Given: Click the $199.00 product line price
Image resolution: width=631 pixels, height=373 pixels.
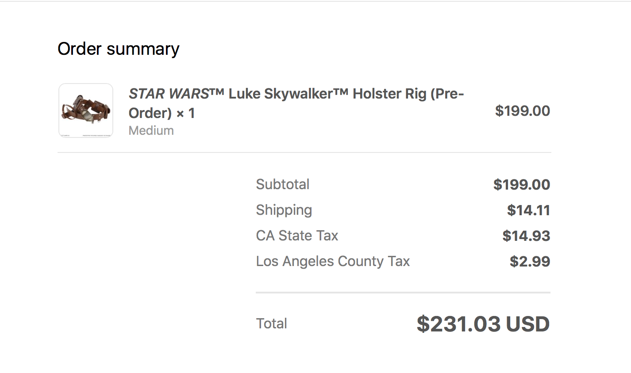Looking at the screenshot, I should click(523, 111).
